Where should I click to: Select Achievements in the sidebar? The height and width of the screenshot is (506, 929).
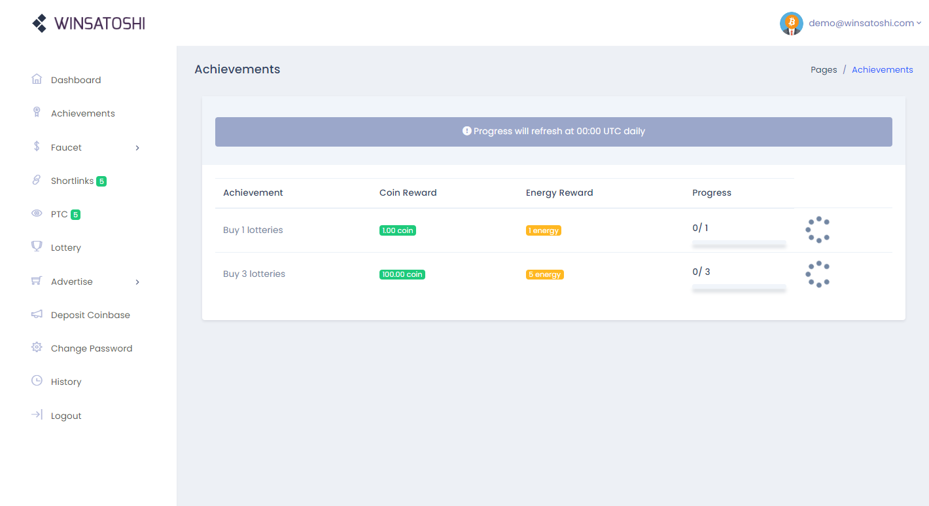coord(83,113)
